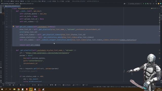Open the Python コンソール tool window
Screen dimensions: 162x91
[43, 85]
